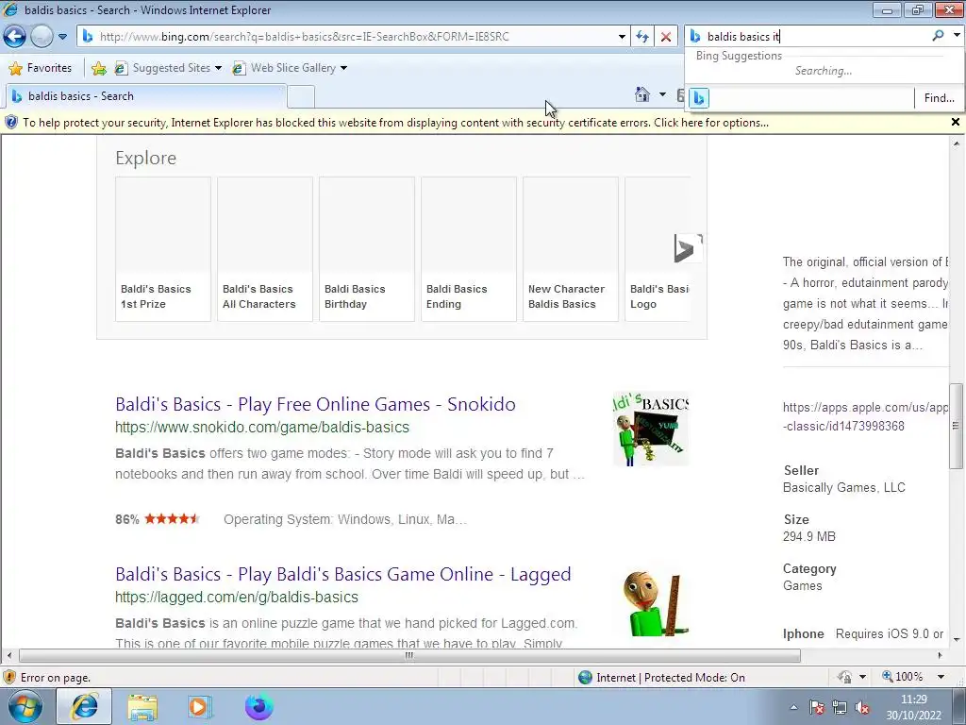This screenshot has width=966, height=725.
Task: Click the Error on page status icon
Action: coord(9,678)
